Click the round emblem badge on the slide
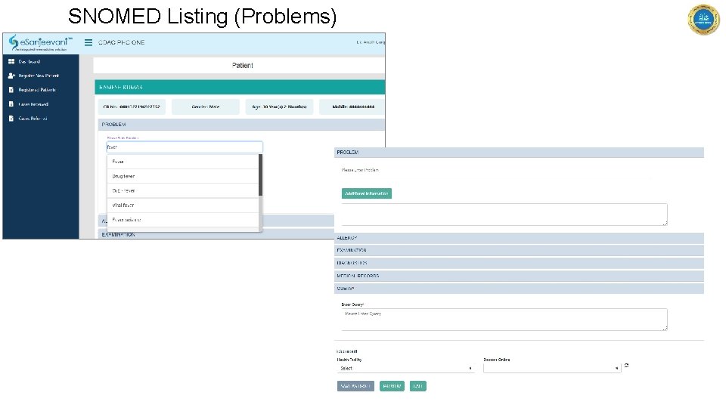726x408 pixels. click(x=703, y=20)
